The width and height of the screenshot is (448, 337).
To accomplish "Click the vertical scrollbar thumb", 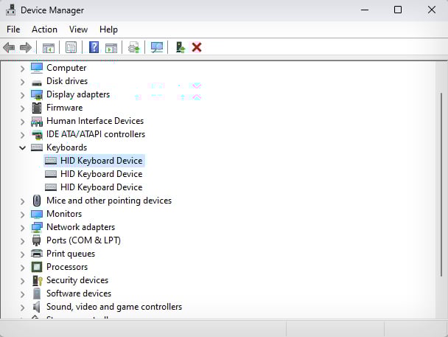I will (441, 184).
